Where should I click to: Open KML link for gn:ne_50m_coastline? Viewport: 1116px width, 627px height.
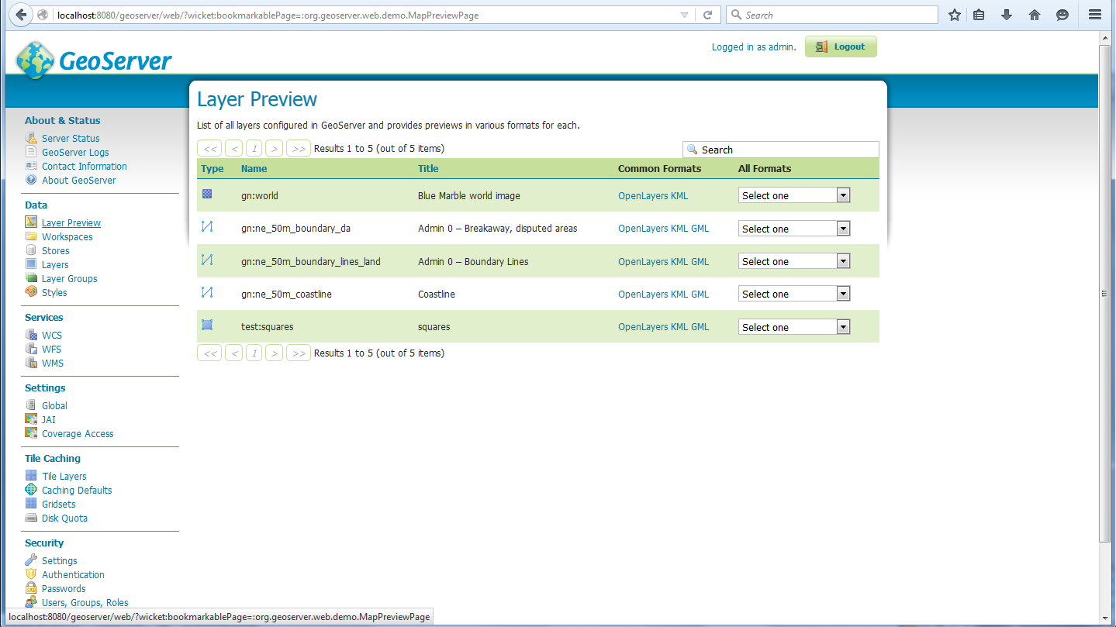pyautogui.click(x=679, y=294)
